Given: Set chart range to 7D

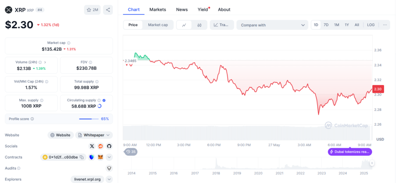Looking at the screenshot, I should pyautogui.click(x=326, y=25).
